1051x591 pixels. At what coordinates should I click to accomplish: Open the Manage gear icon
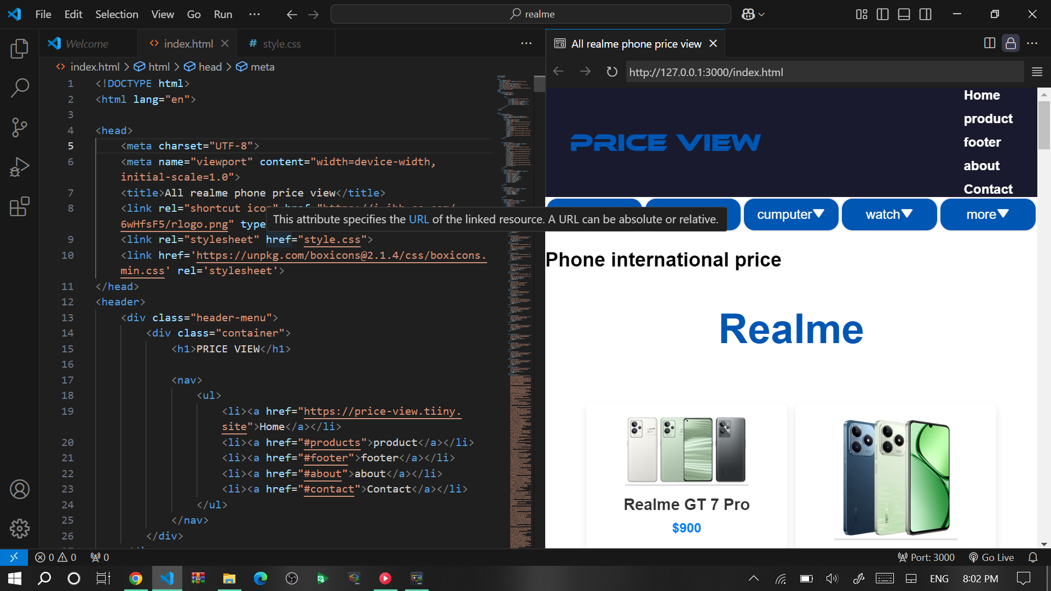pyautogui.click(x=20, y=529)
